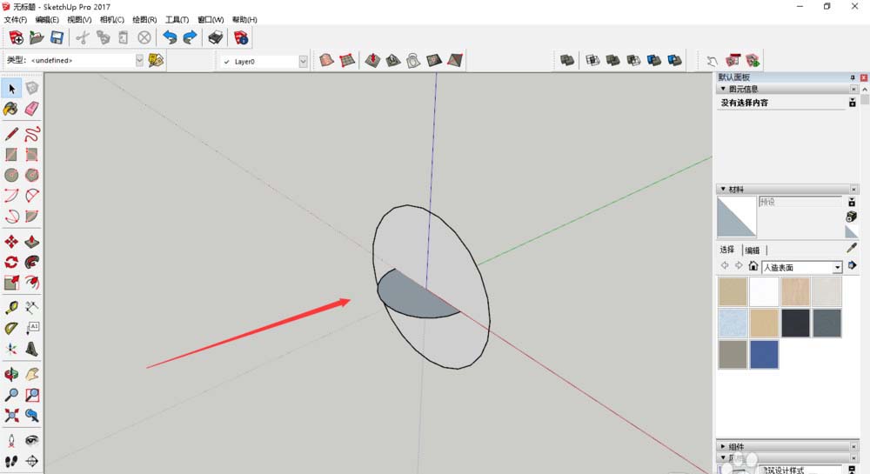870x474 pixels.
Task: Select the arrow Select tool
Action: coord(11,89)
